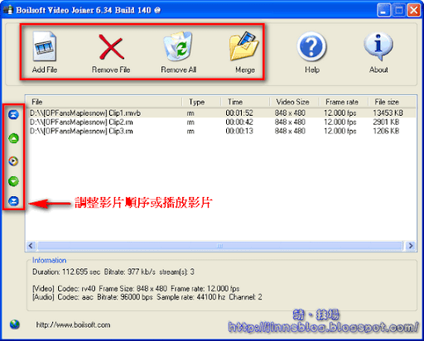Open the Help question mark icon
This screenshot has height=341, width=424.
click(311, 46)
